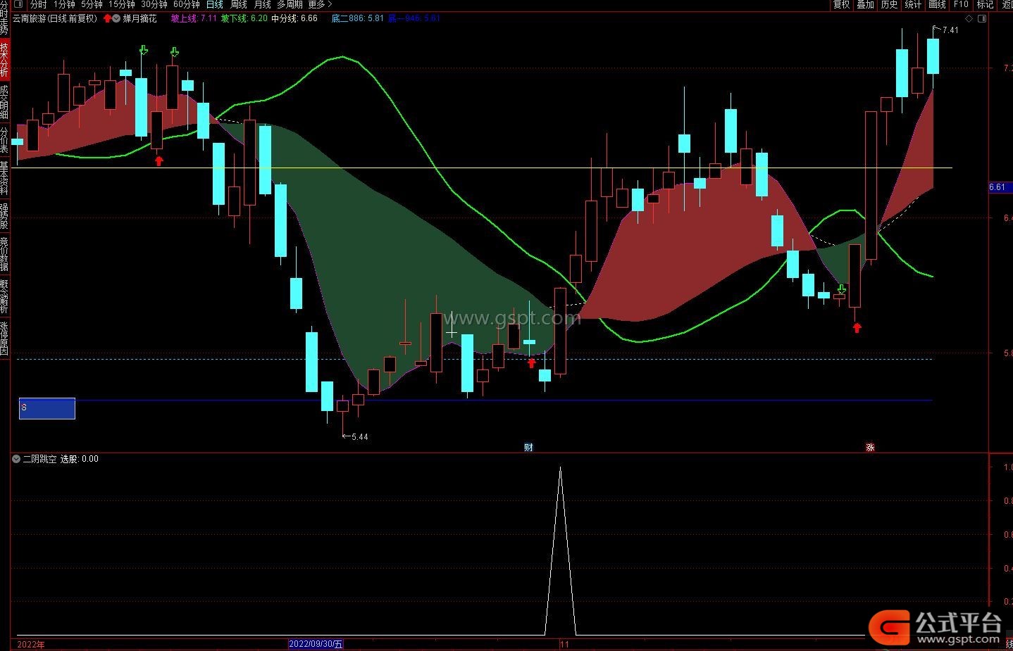Switch to the 1分钟 period tab

[64, 4]
